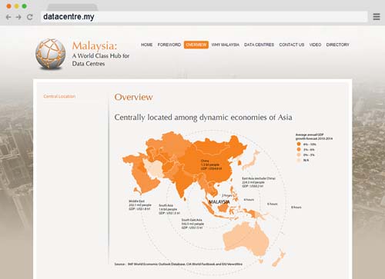Open the CONTACT US menu item
This screenshot has width=385, height=279.
click(x=292, y=45)
